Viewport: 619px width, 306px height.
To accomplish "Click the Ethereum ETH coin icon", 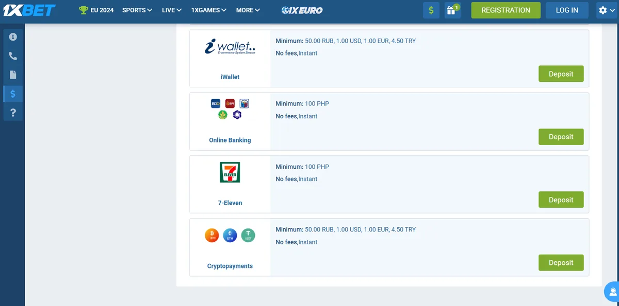I will pos(230,236).
